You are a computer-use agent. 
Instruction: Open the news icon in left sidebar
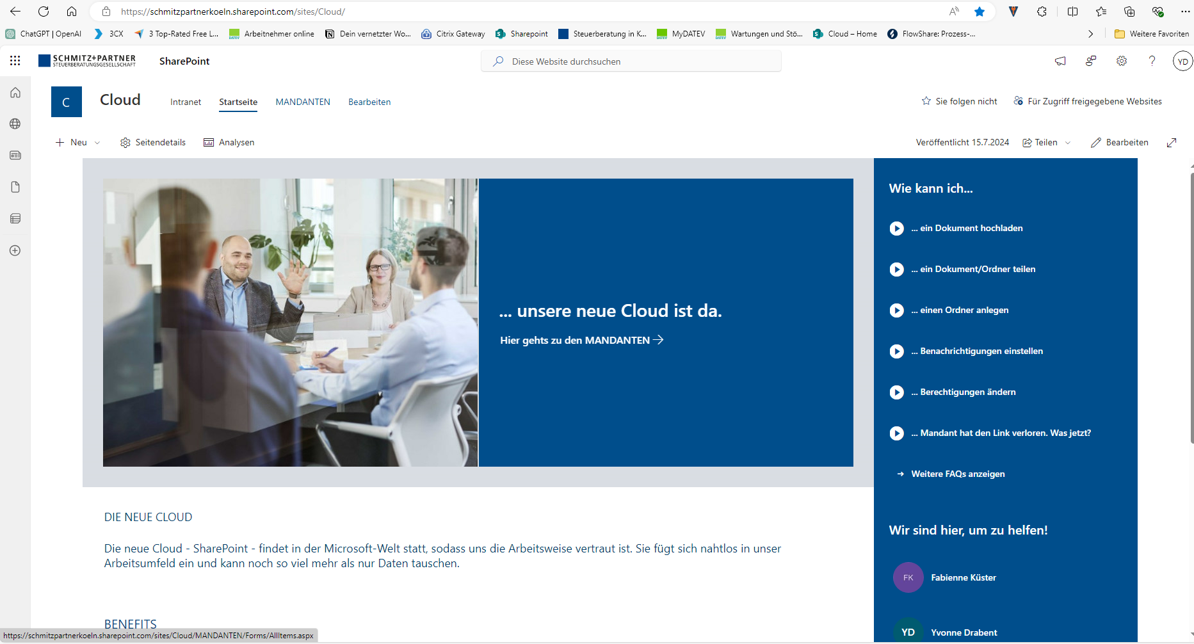(x=15, y=156)
